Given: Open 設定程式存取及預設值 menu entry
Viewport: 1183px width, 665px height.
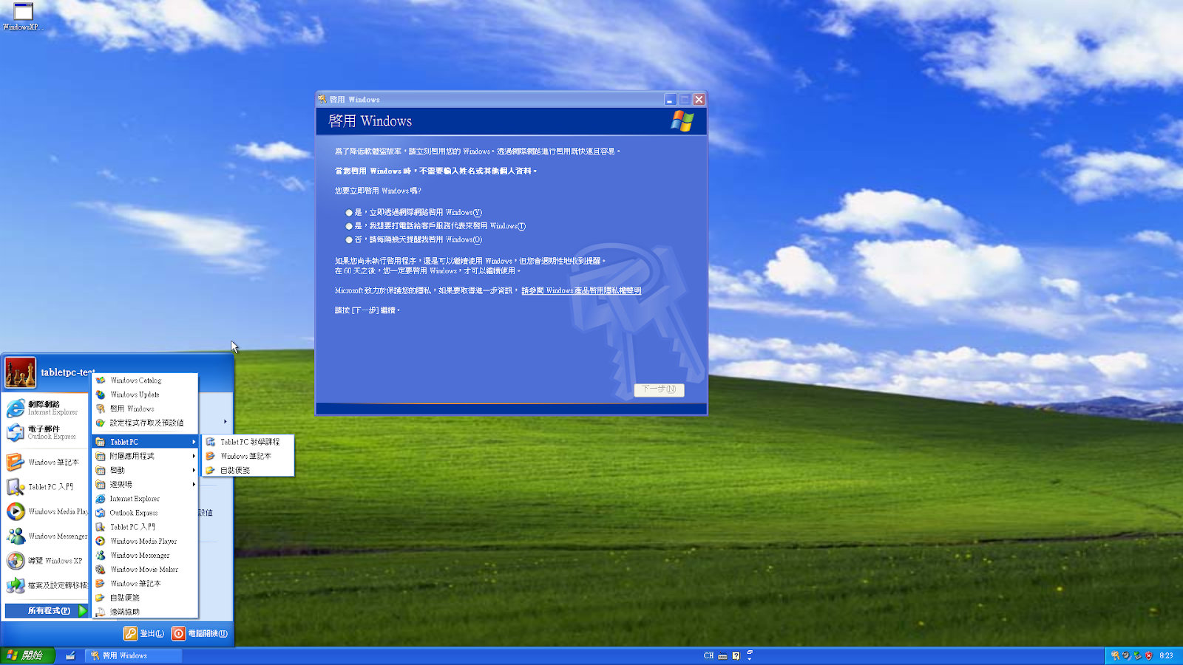Looking at the screenshot, I should pyautogui.click(x=145, y=423).
